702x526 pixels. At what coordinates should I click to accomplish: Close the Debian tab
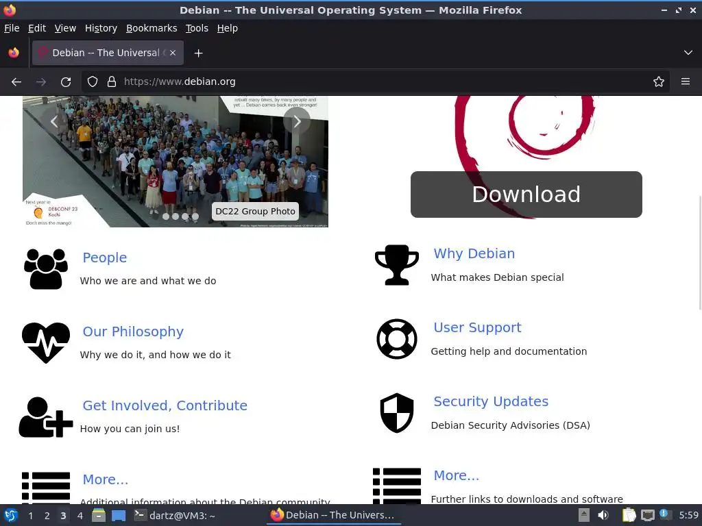click(173, 53)
